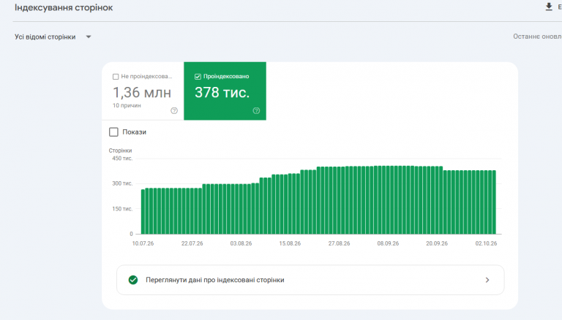Screen dimensions: 562x320
Task: Open help icon on not-indexed card
Action: [x=174, y=110]
